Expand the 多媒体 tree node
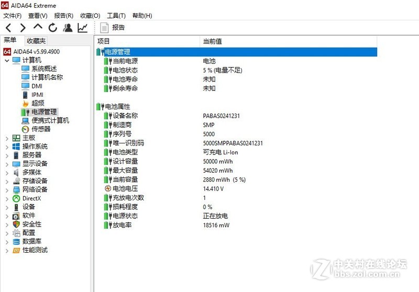Image resolution: width=419 pixels, height=292 pixels. pyautogui.click(x=7, y=173)
